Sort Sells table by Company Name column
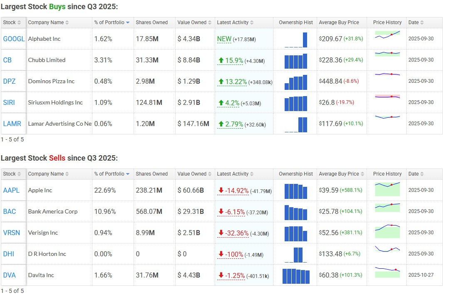449x295 pixels. pyautogui.click(x=46, y=174)
